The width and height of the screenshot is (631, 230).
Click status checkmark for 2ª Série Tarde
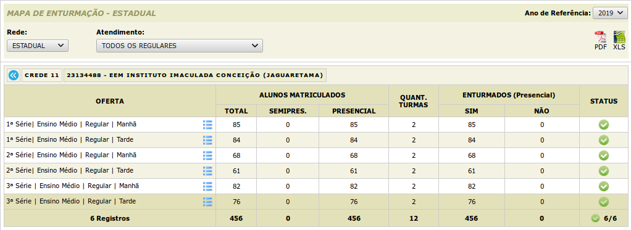(604, 171)
